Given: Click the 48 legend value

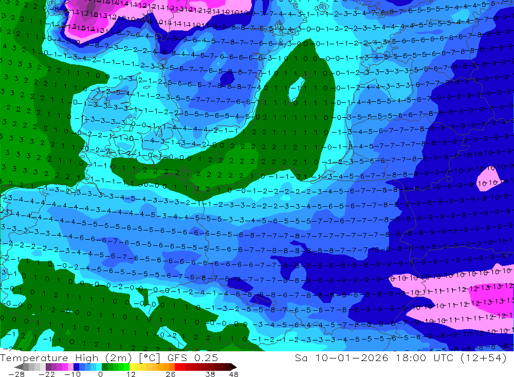Looking at the screenshot, I should point(234,374).
